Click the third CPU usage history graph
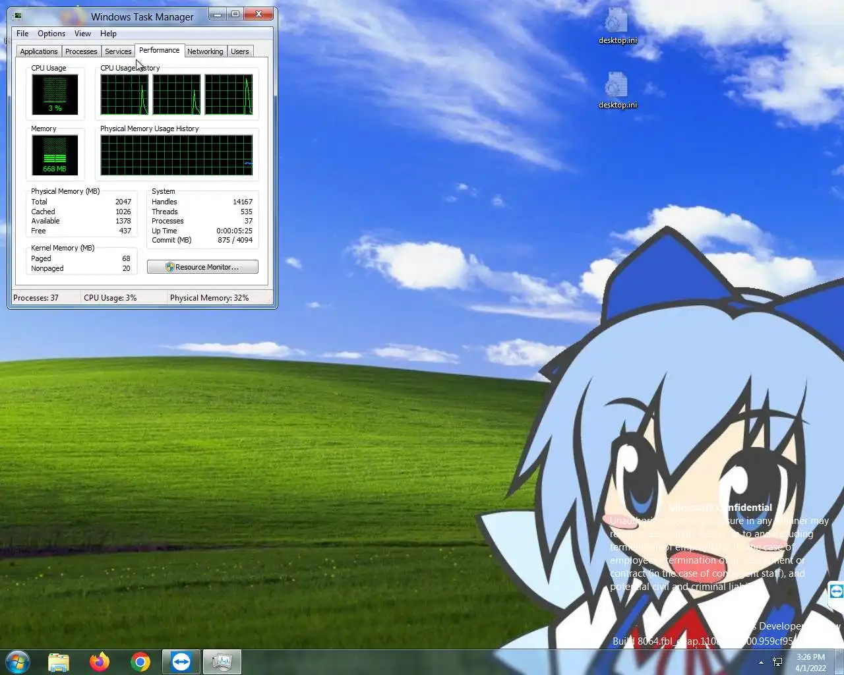This screenshot has width=844, height=675. pyautogui.click(x=229, y=94)
